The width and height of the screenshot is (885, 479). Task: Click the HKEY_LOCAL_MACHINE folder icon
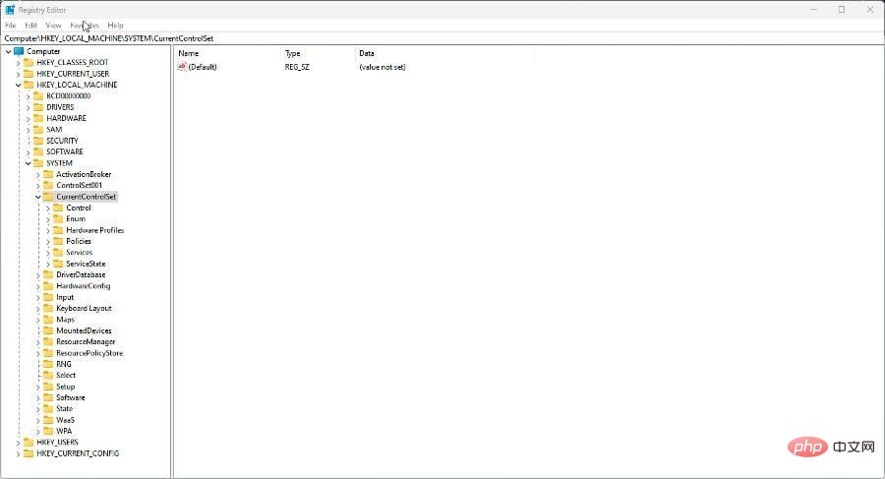tap(29, 85)
